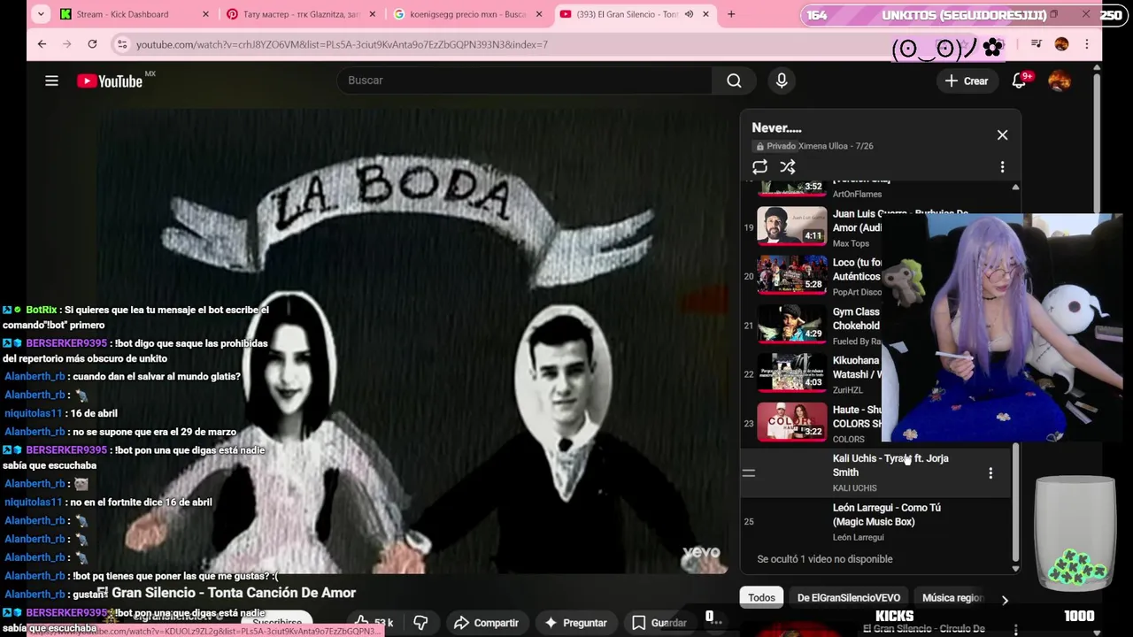Select the De ElGranSilencioVEVO chip
Image resolution: width=1133 pixels, height=637 pixels.
(849, 598)
